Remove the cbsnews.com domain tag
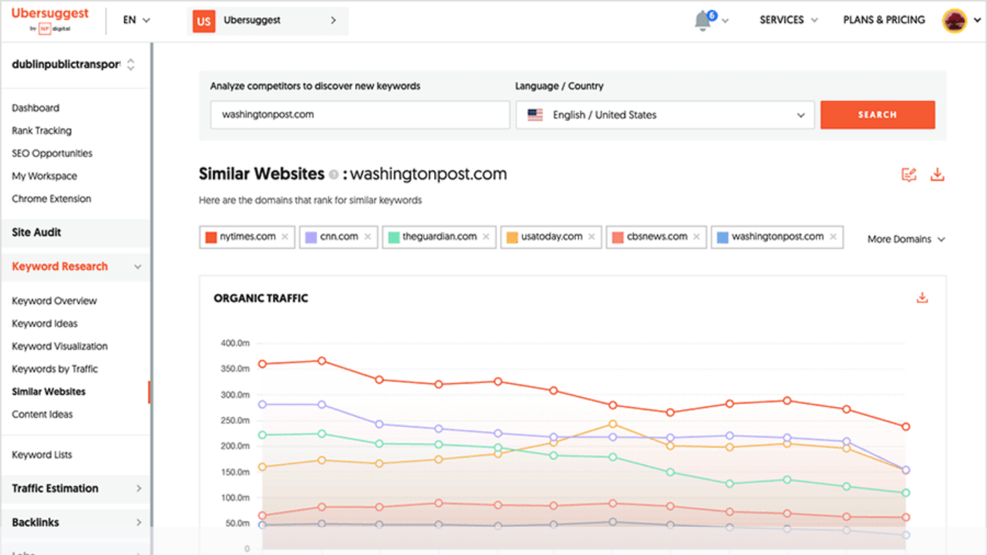Screen dimensions: 987x555 (696, 237)
